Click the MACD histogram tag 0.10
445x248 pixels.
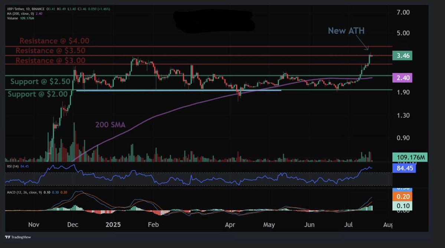point(402,206)
